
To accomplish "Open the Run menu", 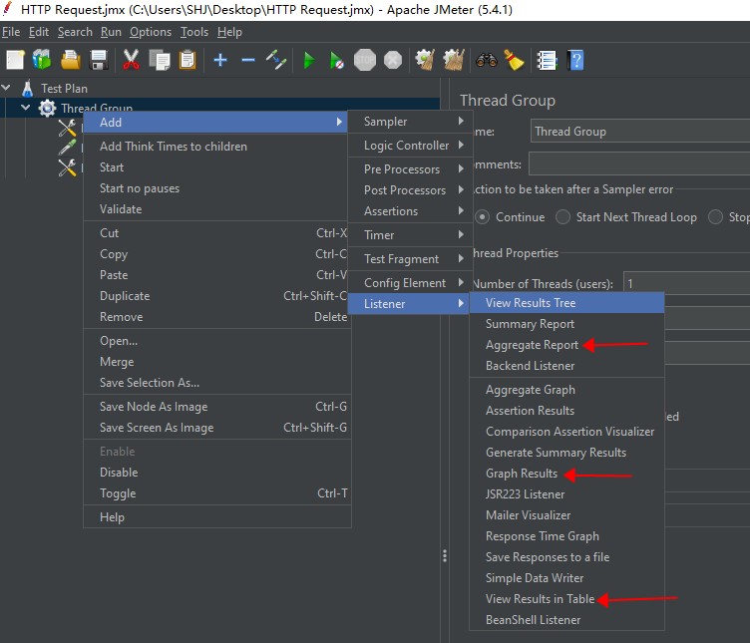I will 111,32.
